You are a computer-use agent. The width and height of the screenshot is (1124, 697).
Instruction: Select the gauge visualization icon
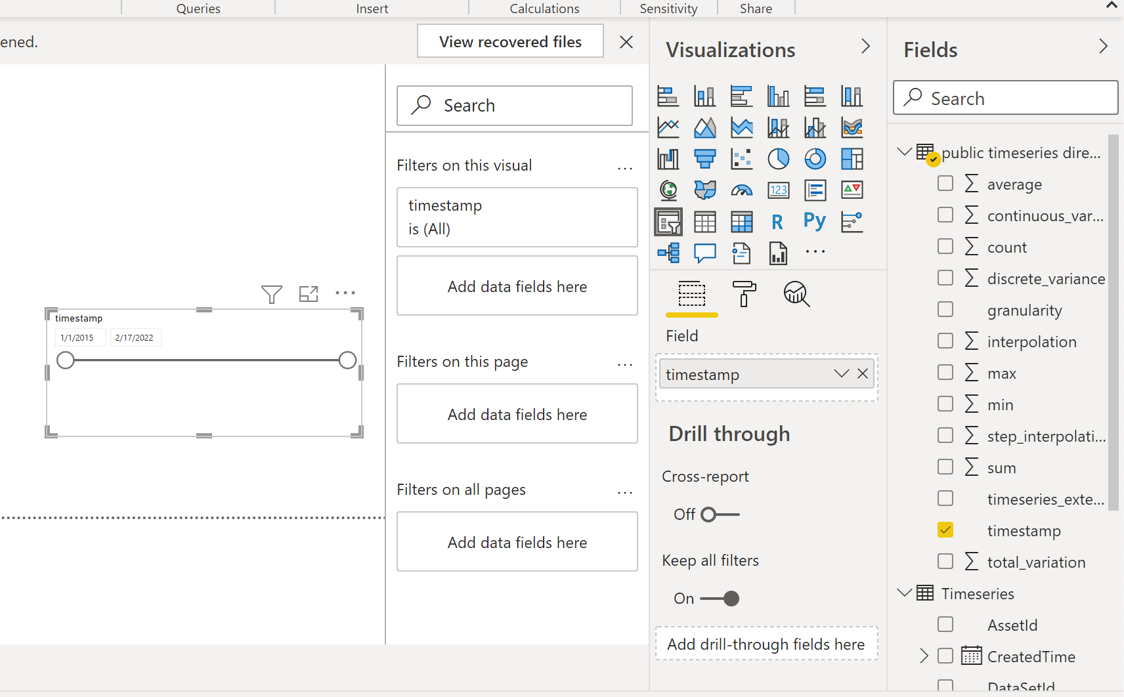[741, 190]
